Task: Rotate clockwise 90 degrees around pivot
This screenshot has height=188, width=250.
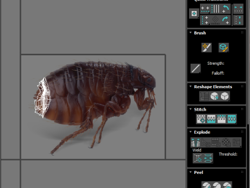Action: click(226, 20)
